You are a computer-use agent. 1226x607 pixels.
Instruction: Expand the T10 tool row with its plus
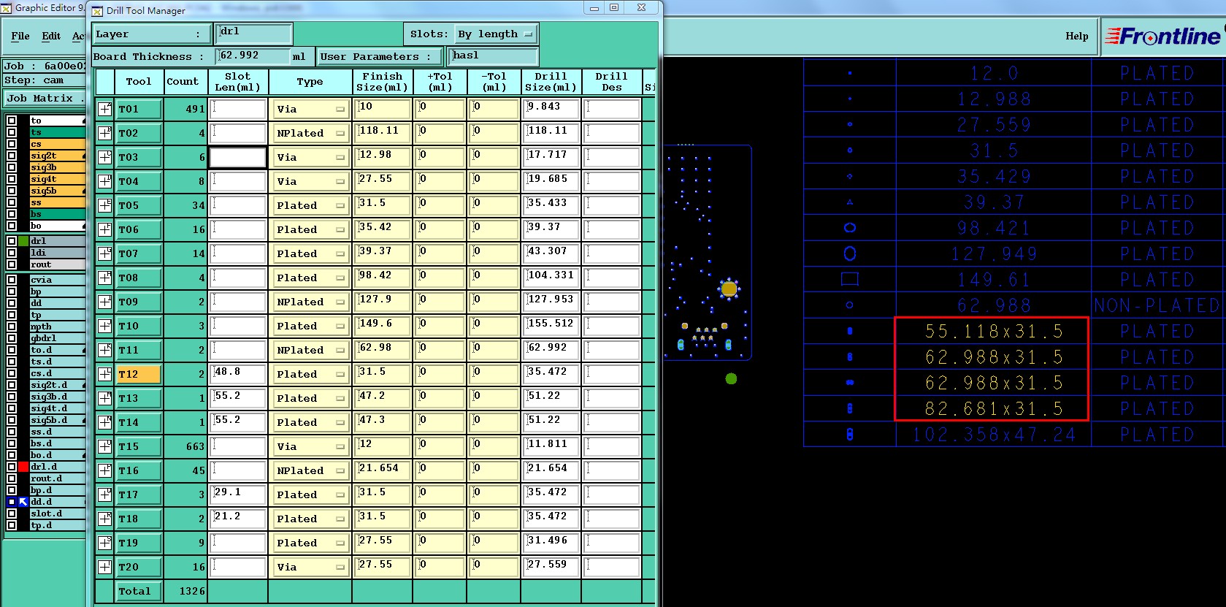click(x=105, y=326)
